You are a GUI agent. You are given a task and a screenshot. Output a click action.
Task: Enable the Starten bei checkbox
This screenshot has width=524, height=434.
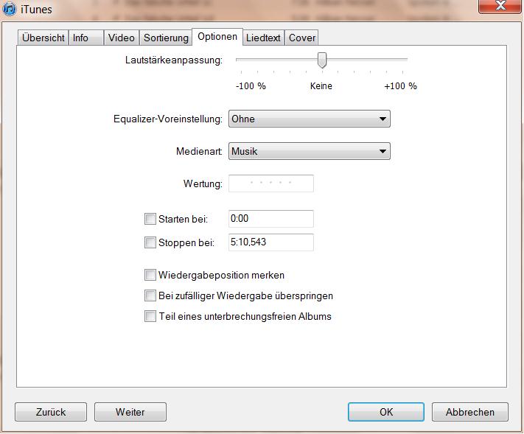click(x=150, y=219)
